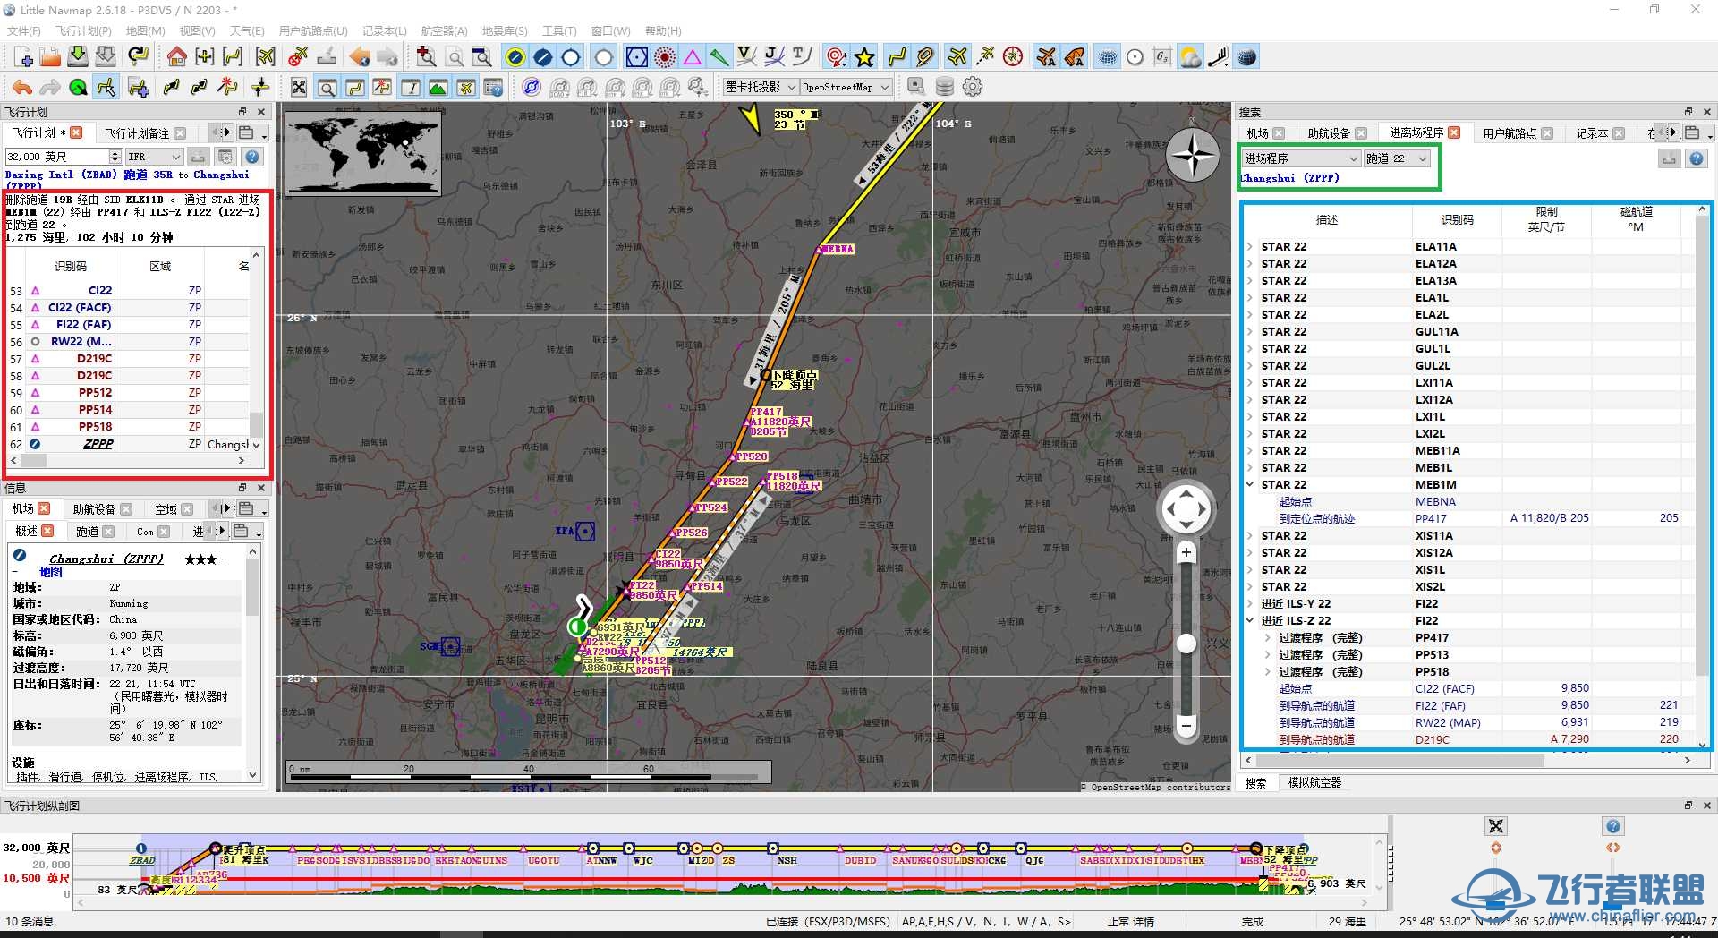
Task: Expand 过渡程序 PP513 row
Action: pos(1267,654)
